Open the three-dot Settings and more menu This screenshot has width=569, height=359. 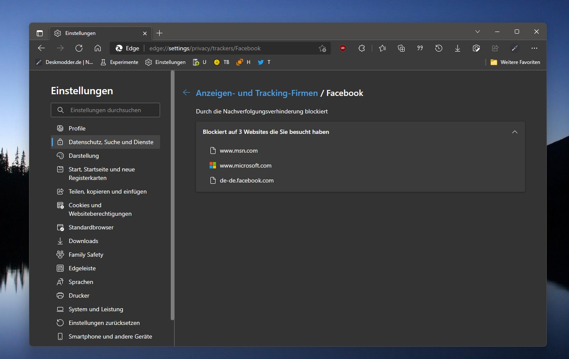pos(534,48)
